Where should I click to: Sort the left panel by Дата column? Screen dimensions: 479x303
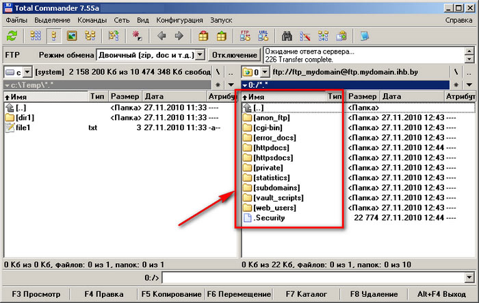click(x=174, y=97)
